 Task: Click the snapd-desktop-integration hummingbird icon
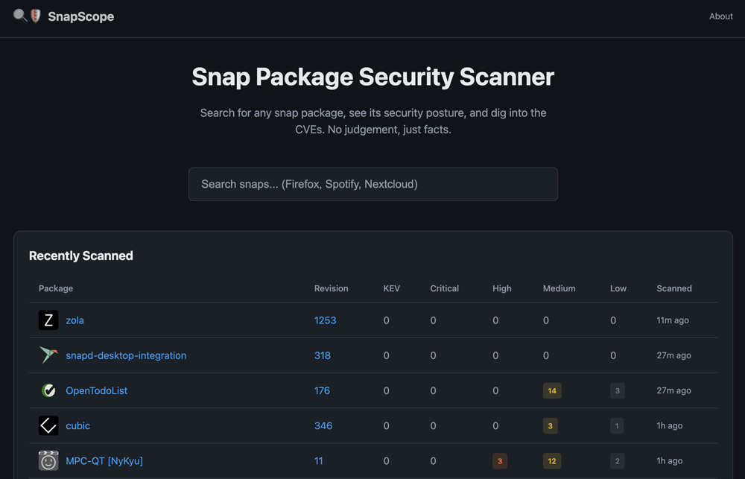pyautogui.click(x=48, y=355)
